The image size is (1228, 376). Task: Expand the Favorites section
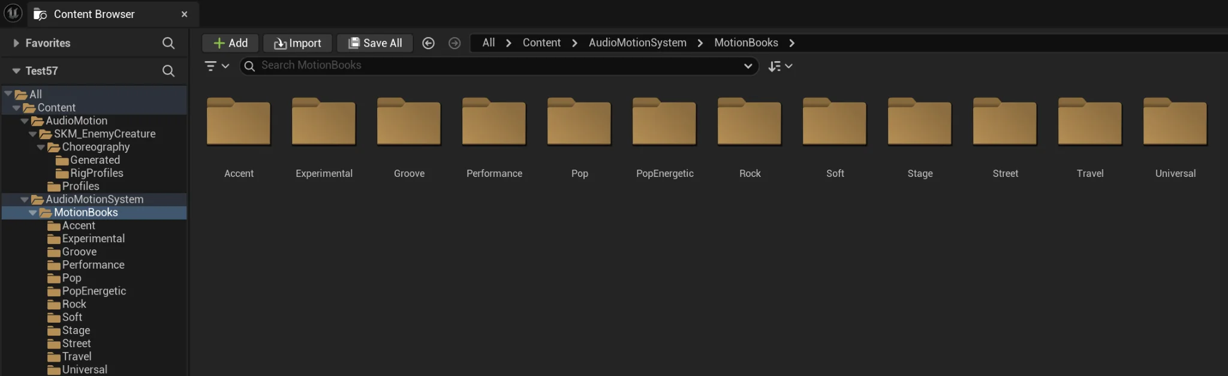[16, 43]
